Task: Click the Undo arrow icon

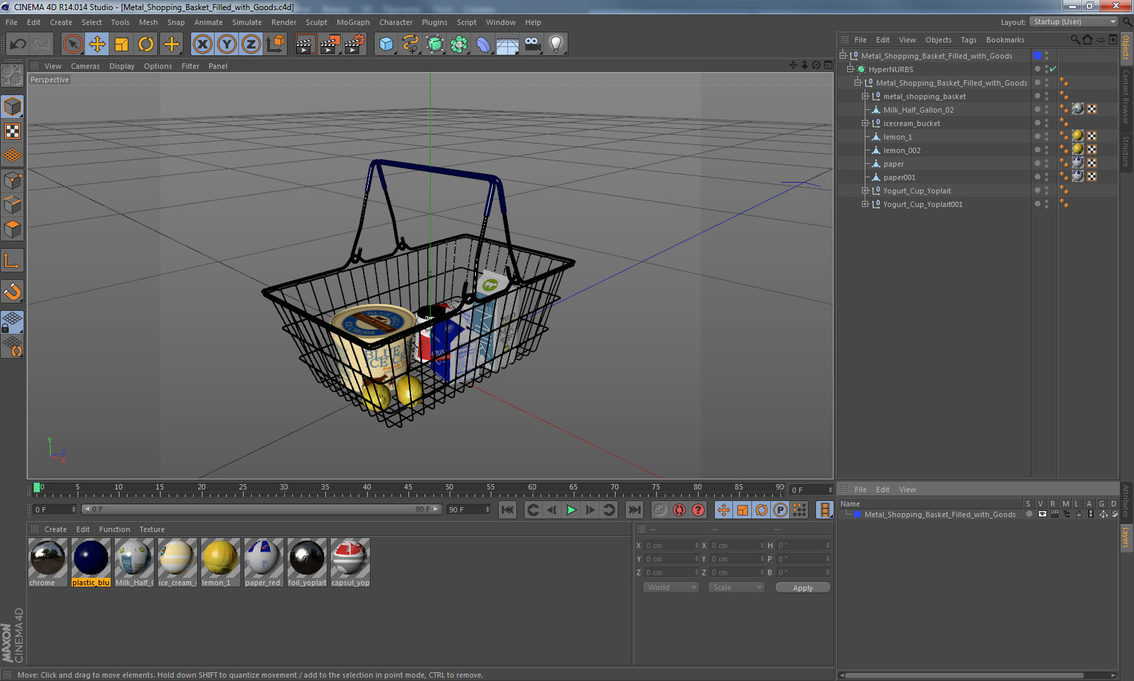Action: pyautogui.click(x=18, y=45)
